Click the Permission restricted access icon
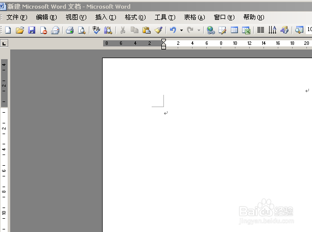 tap(43, 30)
